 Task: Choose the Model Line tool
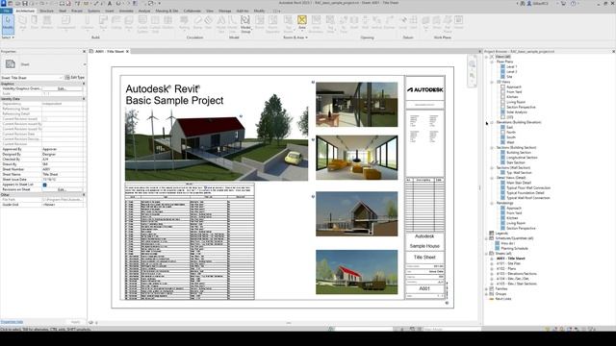tap(233, 23)
